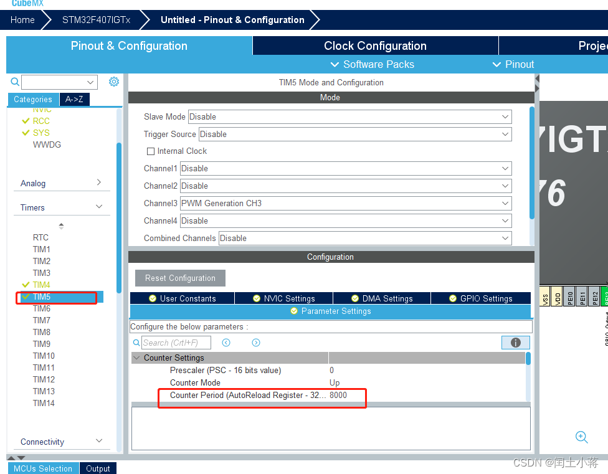
Task: Open the DMA Settings tab
Action: pos(382,298)
